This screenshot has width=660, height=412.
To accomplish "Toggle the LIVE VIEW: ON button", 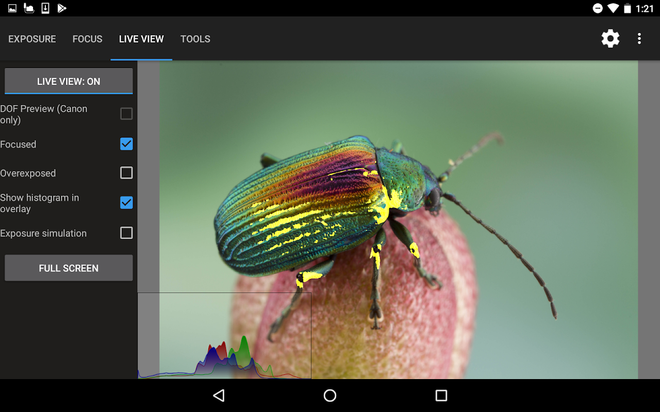I will 69,81.
